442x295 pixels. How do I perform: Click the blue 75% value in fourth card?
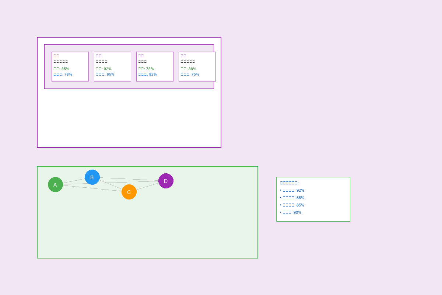(x=190, y=74)
